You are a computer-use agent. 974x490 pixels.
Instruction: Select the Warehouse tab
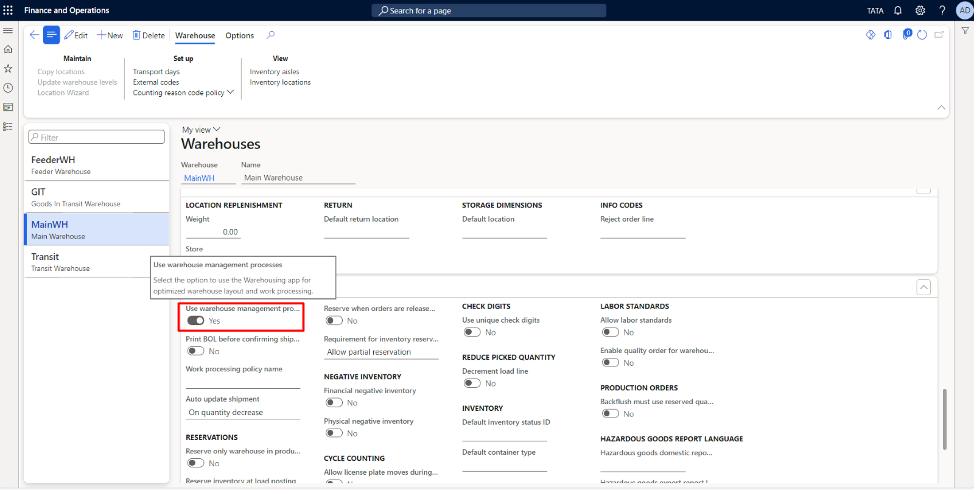pyautogui.click(x=195, y=35)
